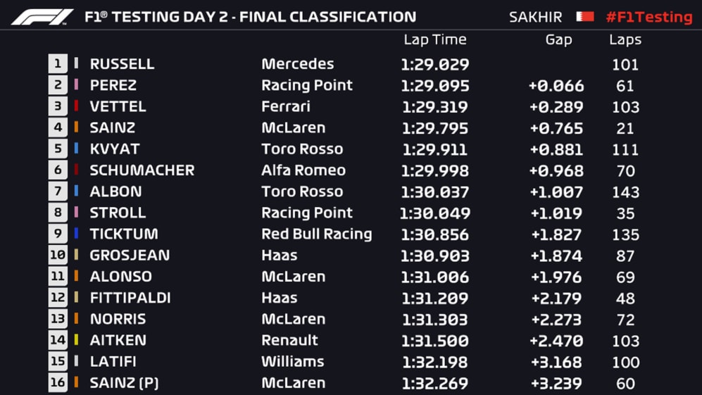Click driver name SCHUMACHER
Viewport: 702px width, 395px height.
click(x=142, y=170)
